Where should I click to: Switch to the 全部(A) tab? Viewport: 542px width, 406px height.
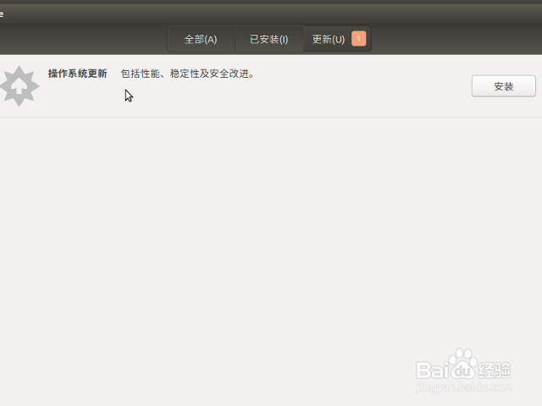tap(202, 39)
